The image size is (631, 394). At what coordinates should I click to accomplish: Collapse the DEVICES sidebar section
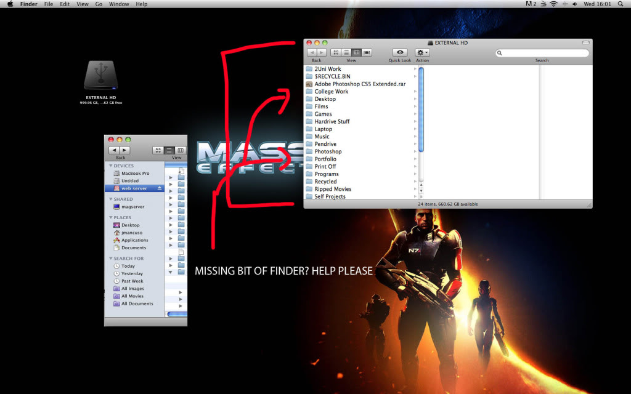point(111,166)
